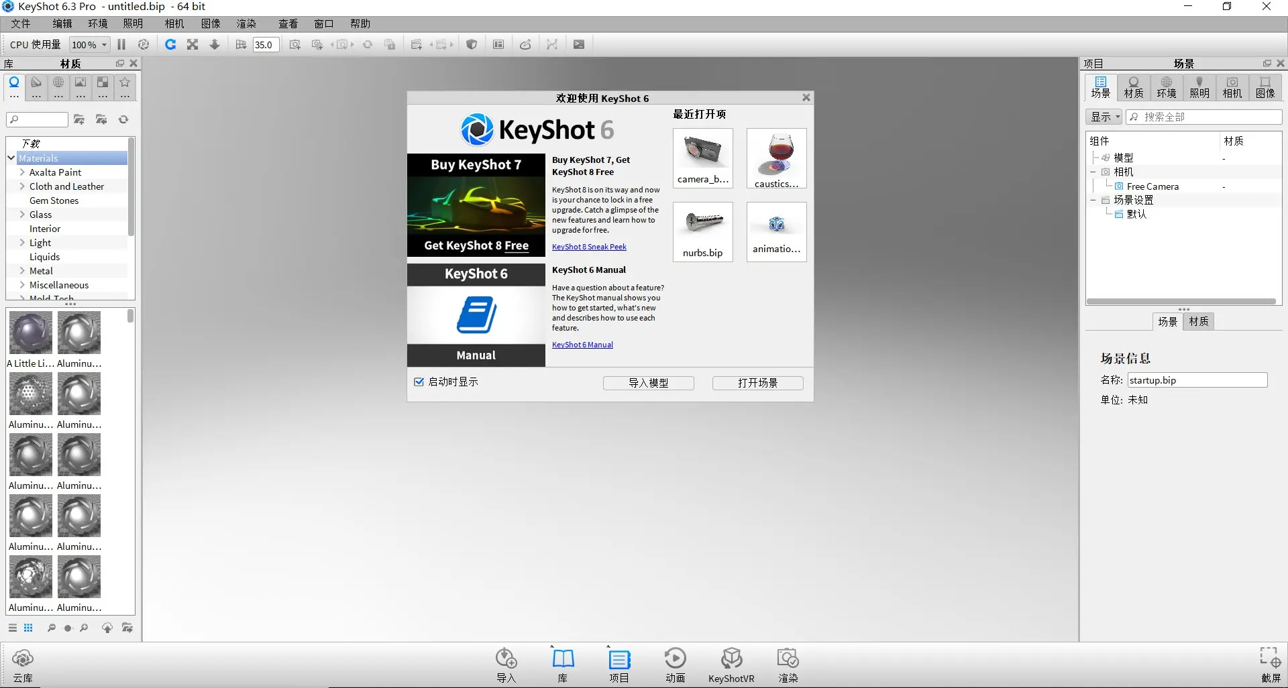Screen dimensions: 1288x688
Task: Click the terminal console icon in toolbar
Action: coord(579,44)
